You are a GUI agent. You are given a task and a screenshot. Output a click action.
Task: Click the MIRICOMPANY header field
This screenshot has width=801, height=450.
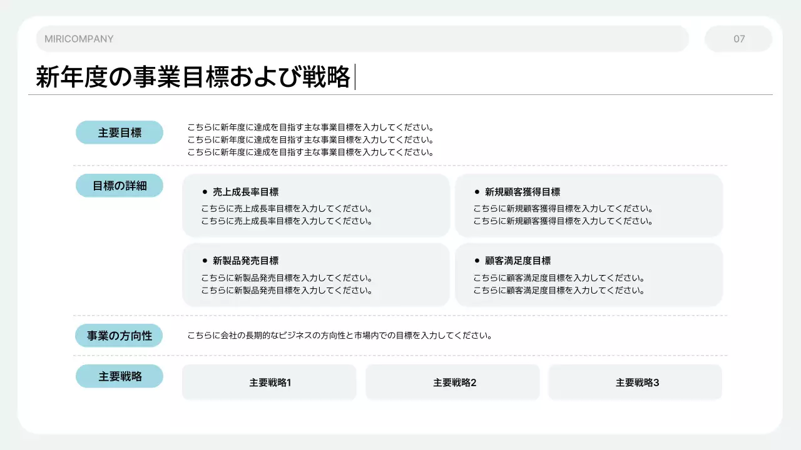[x=362, y=39]
